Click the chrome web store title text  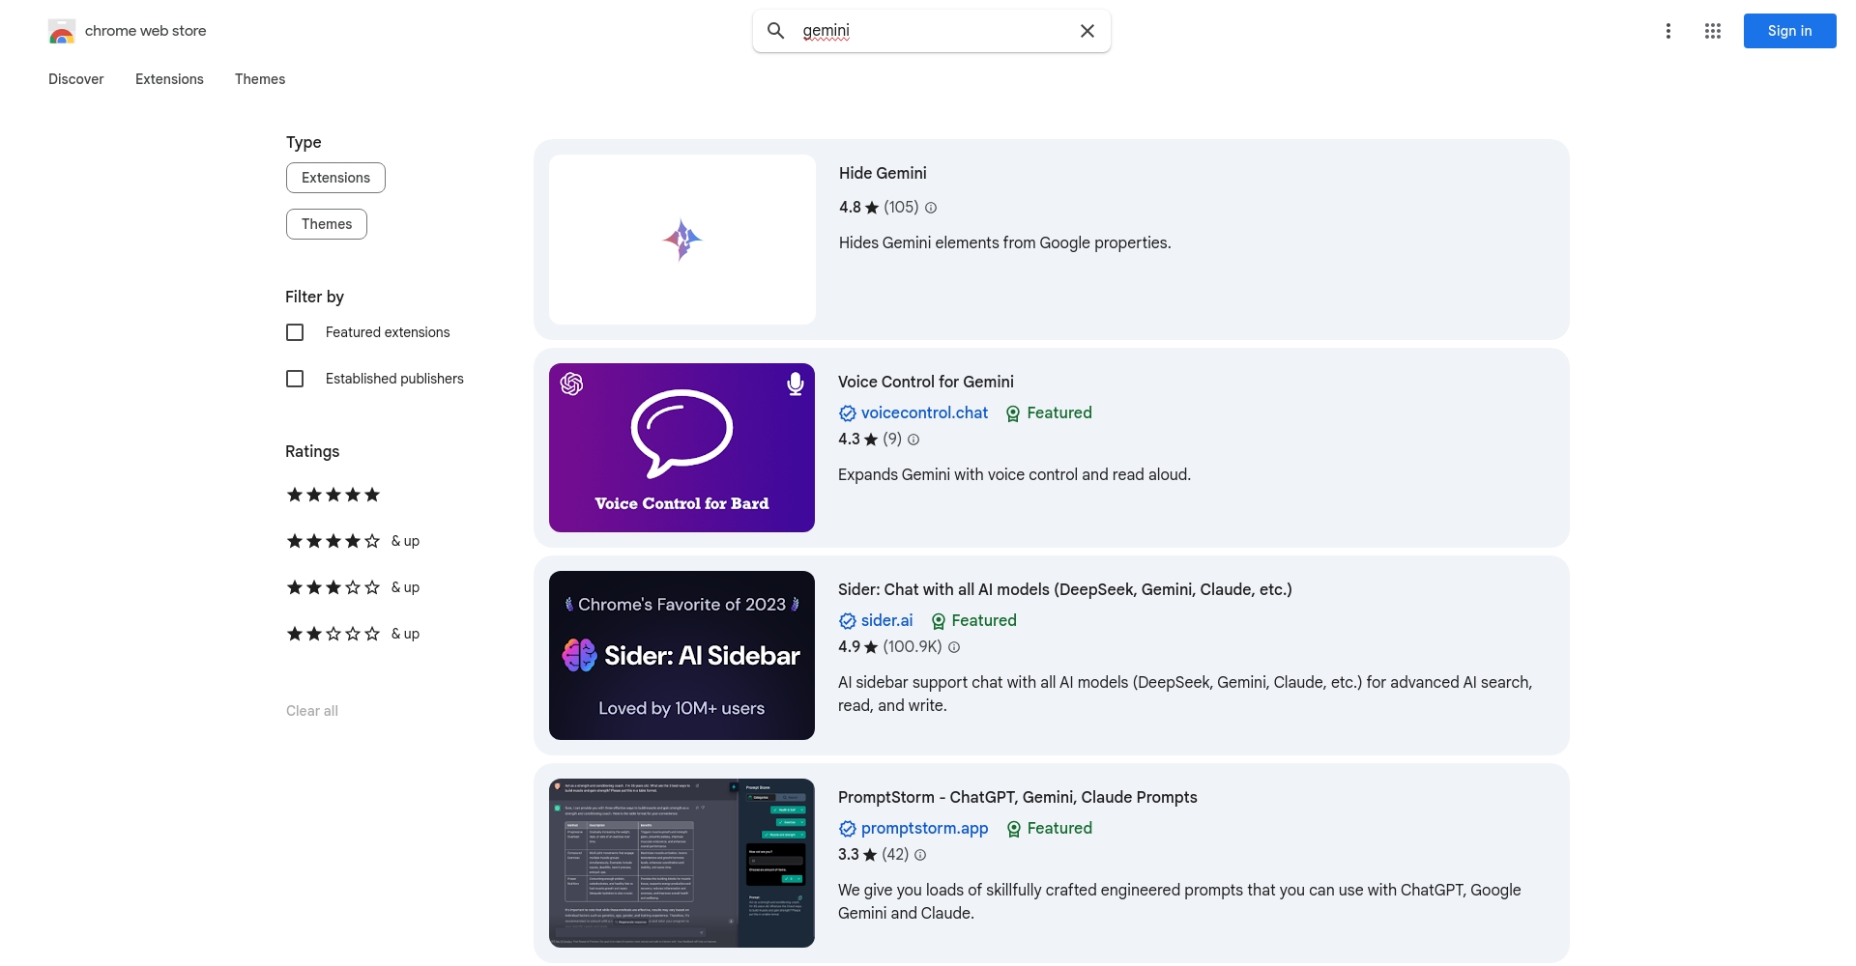pos(146,31)
